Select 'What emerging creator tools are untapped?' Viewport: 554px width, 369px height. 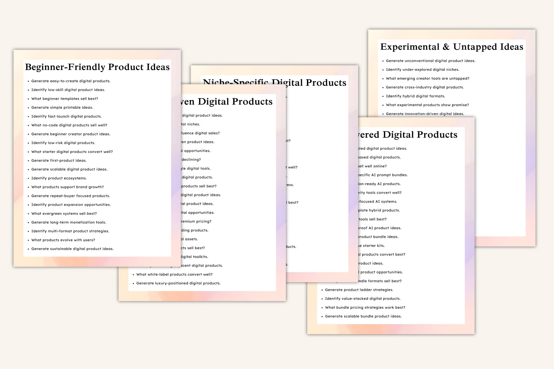click(428, 78)
